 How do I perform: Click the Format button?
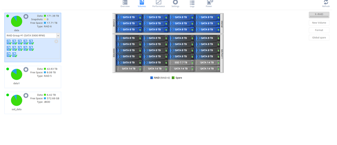pos(319,30)
